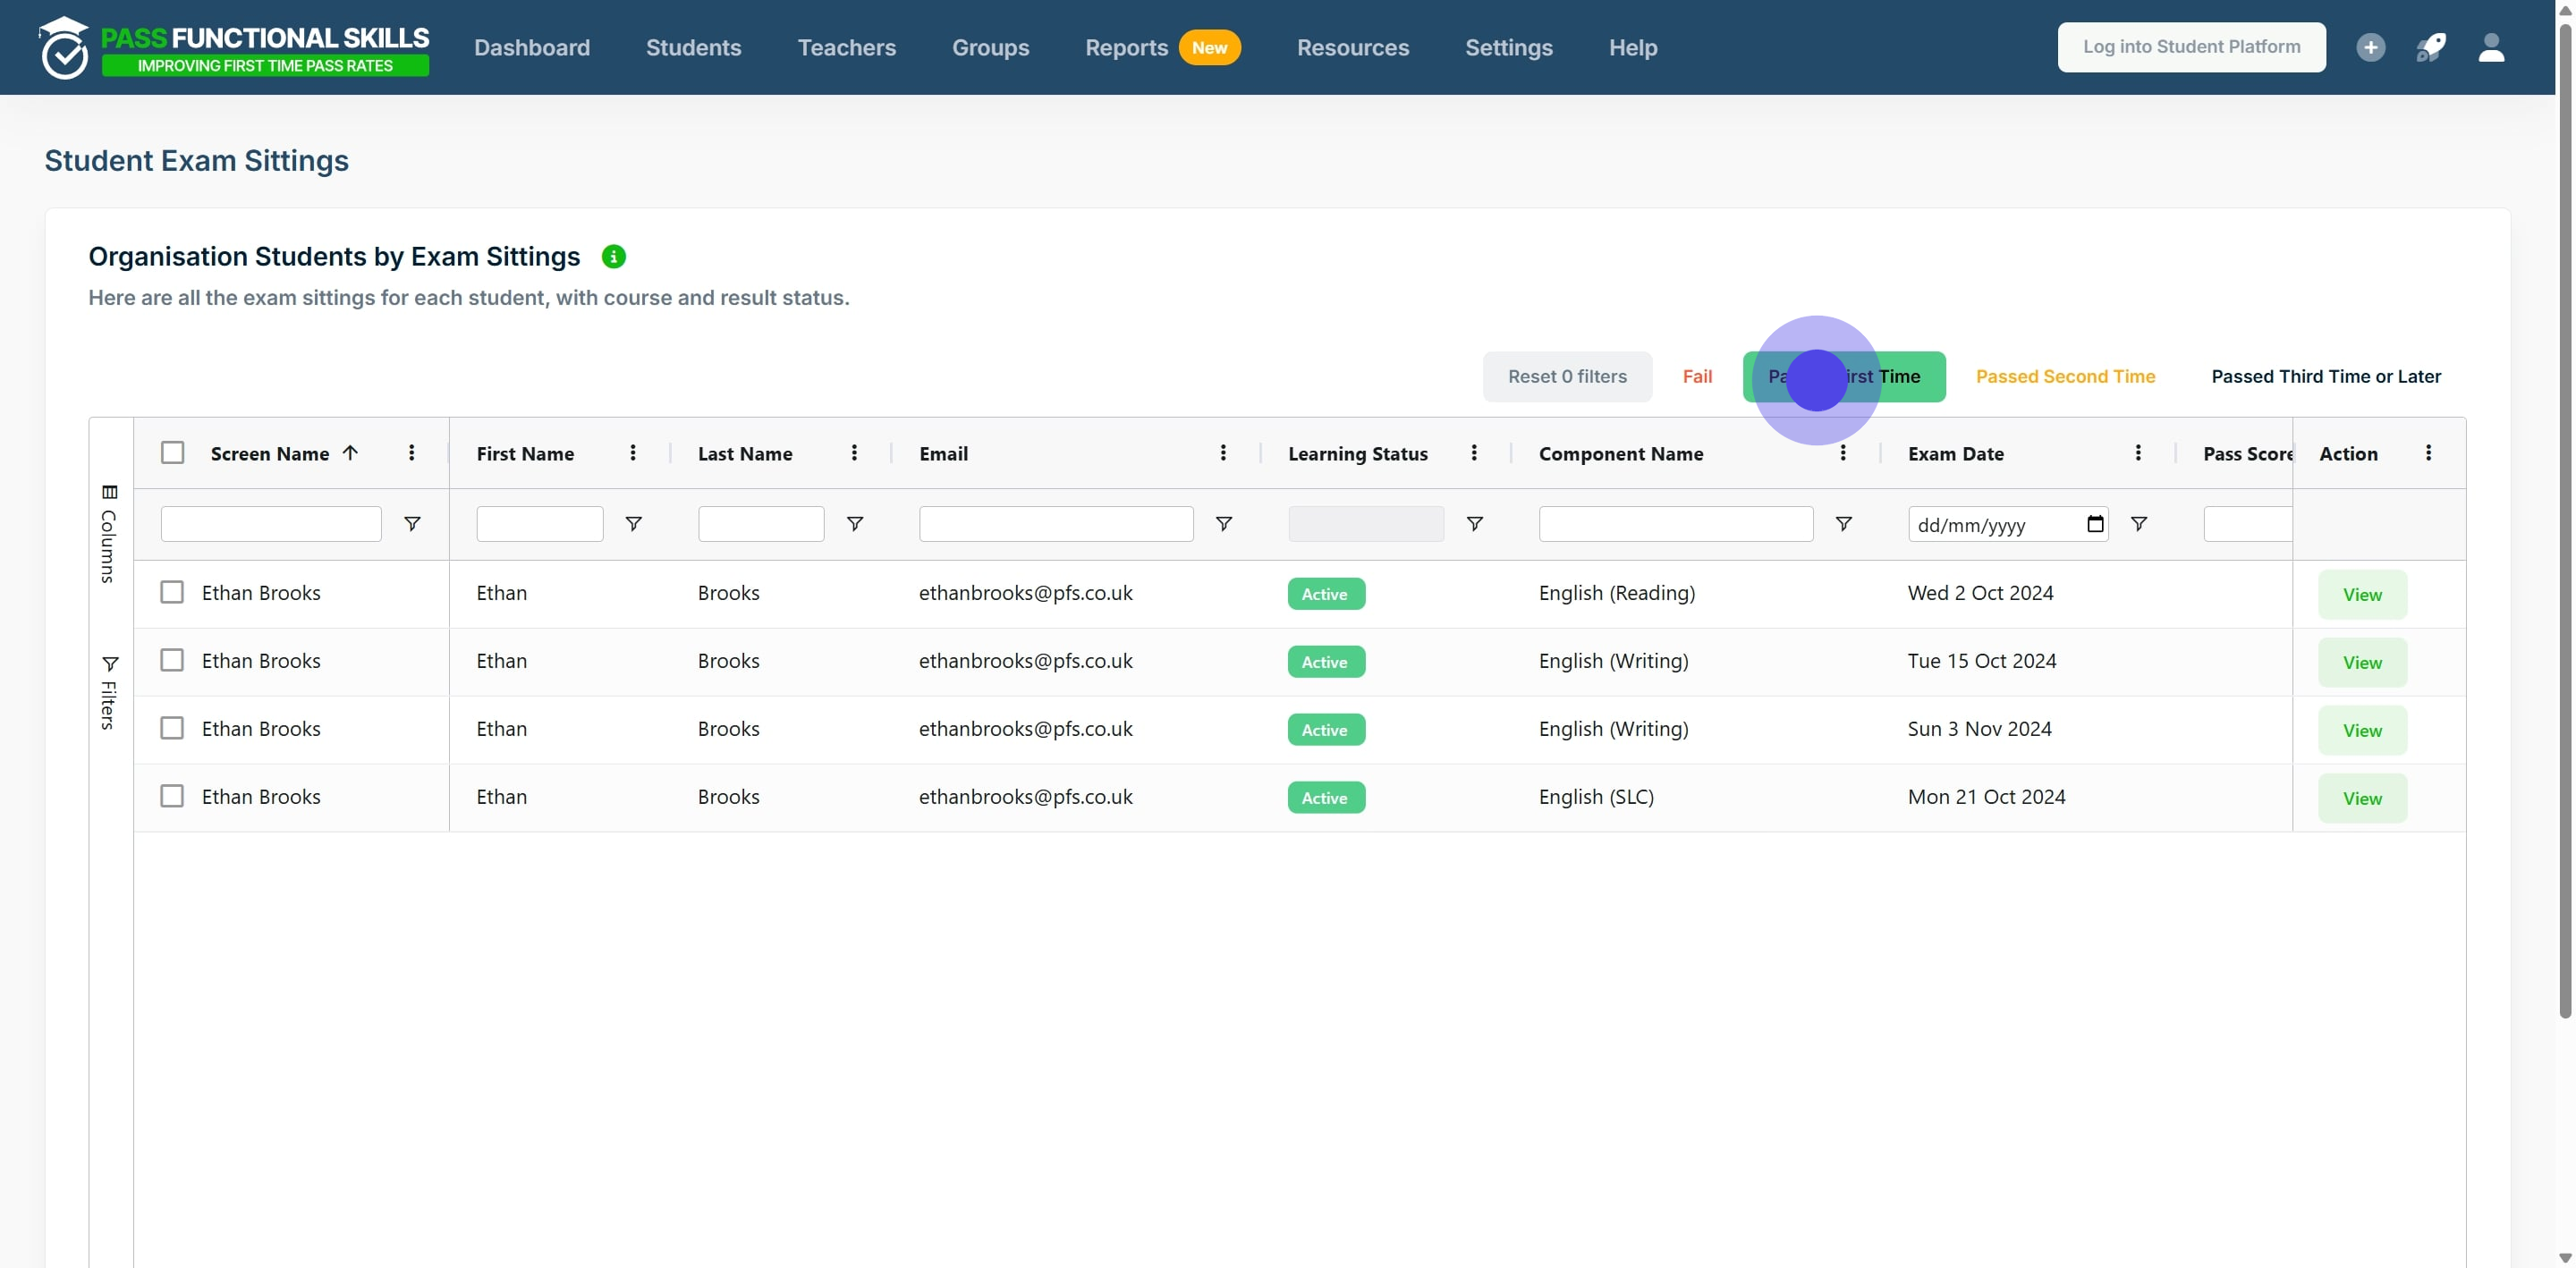This screenshot has width=2576, height=1268.
Task: Filter by the Passed Second Time legend
Action: point(2065,377)
